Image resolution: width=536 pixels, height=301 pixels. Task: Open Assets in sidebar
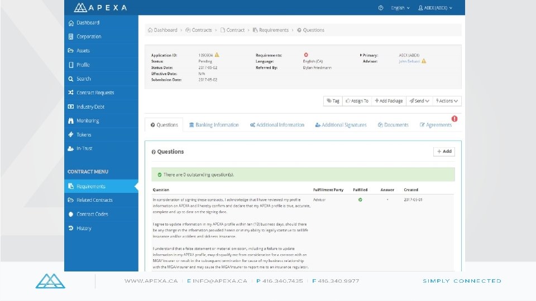point(101,51)
